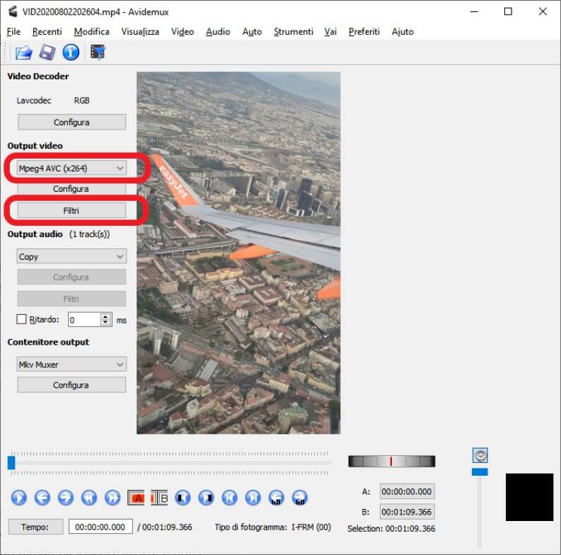Open video Filtri button
The image size is (561, 555).
71,210
